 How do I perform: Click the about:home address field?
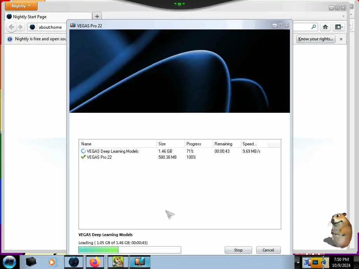47,27
